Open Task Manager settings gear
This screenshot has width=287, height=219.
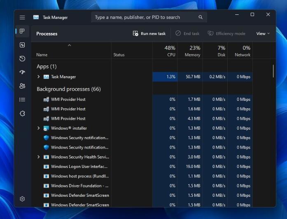22,199
